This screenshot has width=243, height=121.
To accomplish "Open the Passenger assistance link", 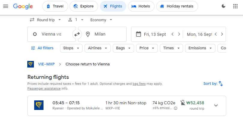I will point(44,89).
